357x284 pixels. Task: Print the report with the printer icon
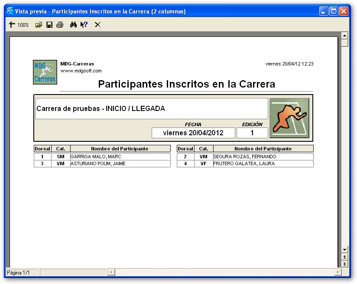click(x=60, y=25)
